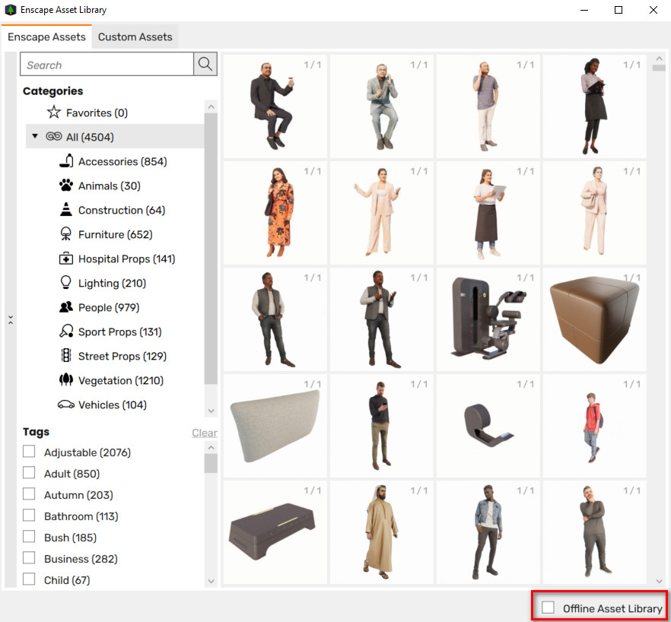Select the woman in orange floral dress asset
The height and width of the screenshot is (622, 671).
click(x=275, y=212)
